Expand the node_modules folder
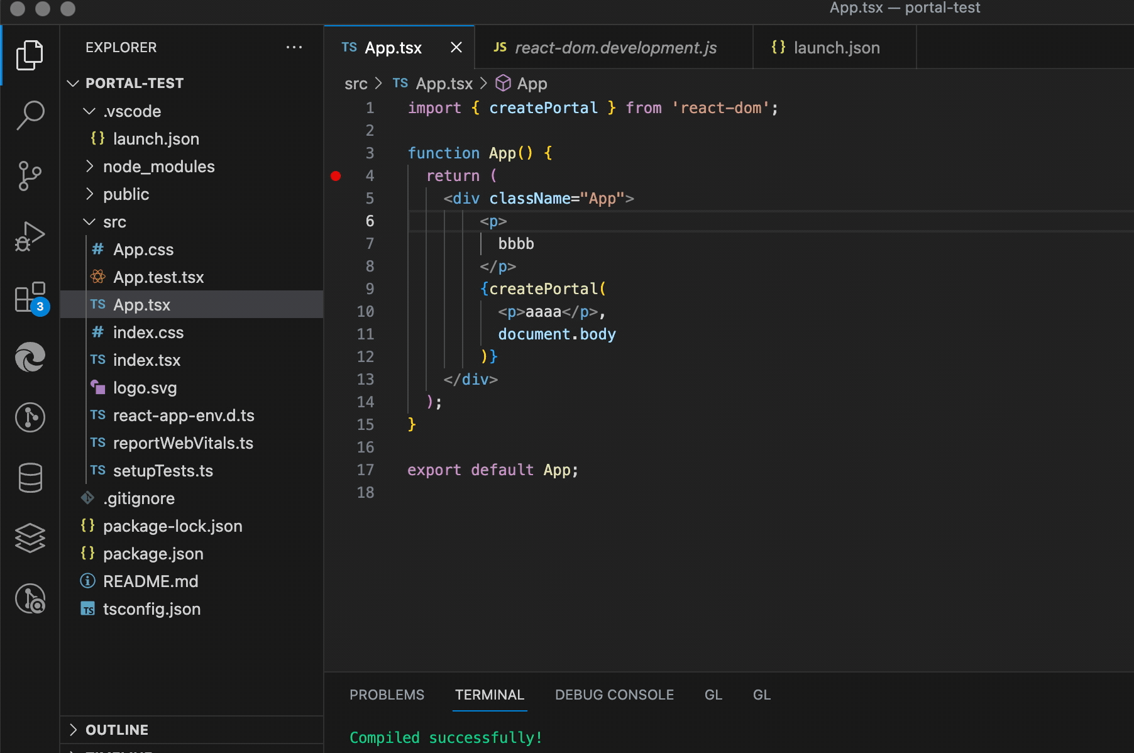 coord(158,167)
